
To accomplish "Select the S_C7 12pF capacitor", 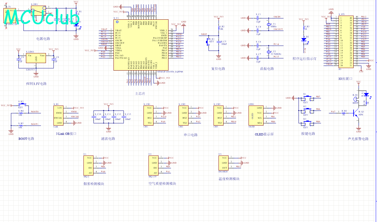I will click(258, 58).
